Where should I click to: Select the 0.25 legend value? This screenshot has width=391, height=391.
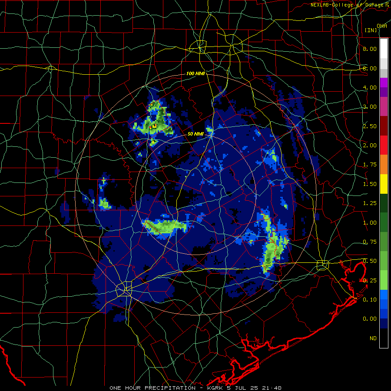point(370,281)
